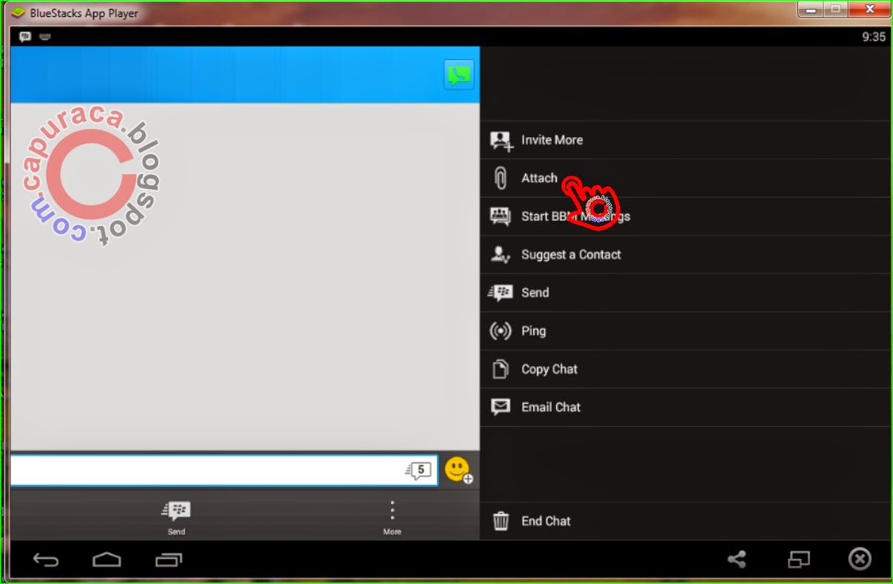
Task: Select Start BBM Meetings from the menu
Action: 685,216
